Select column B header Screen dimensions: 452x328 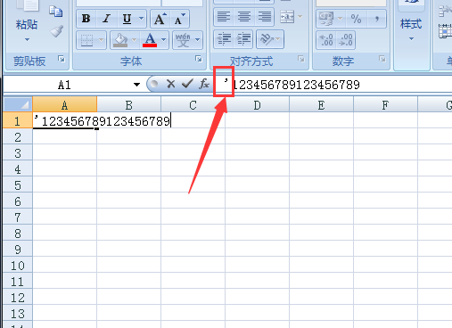point(128,104)
